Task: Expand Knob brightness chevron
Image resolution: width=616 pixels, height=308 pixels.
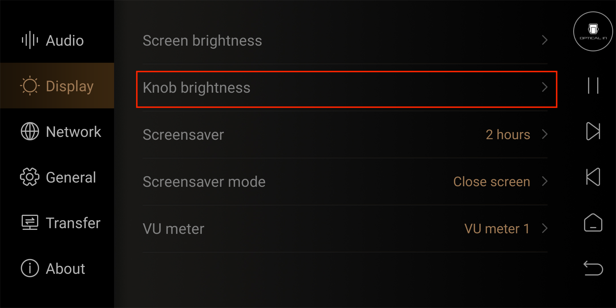Action: click(545, 87)
